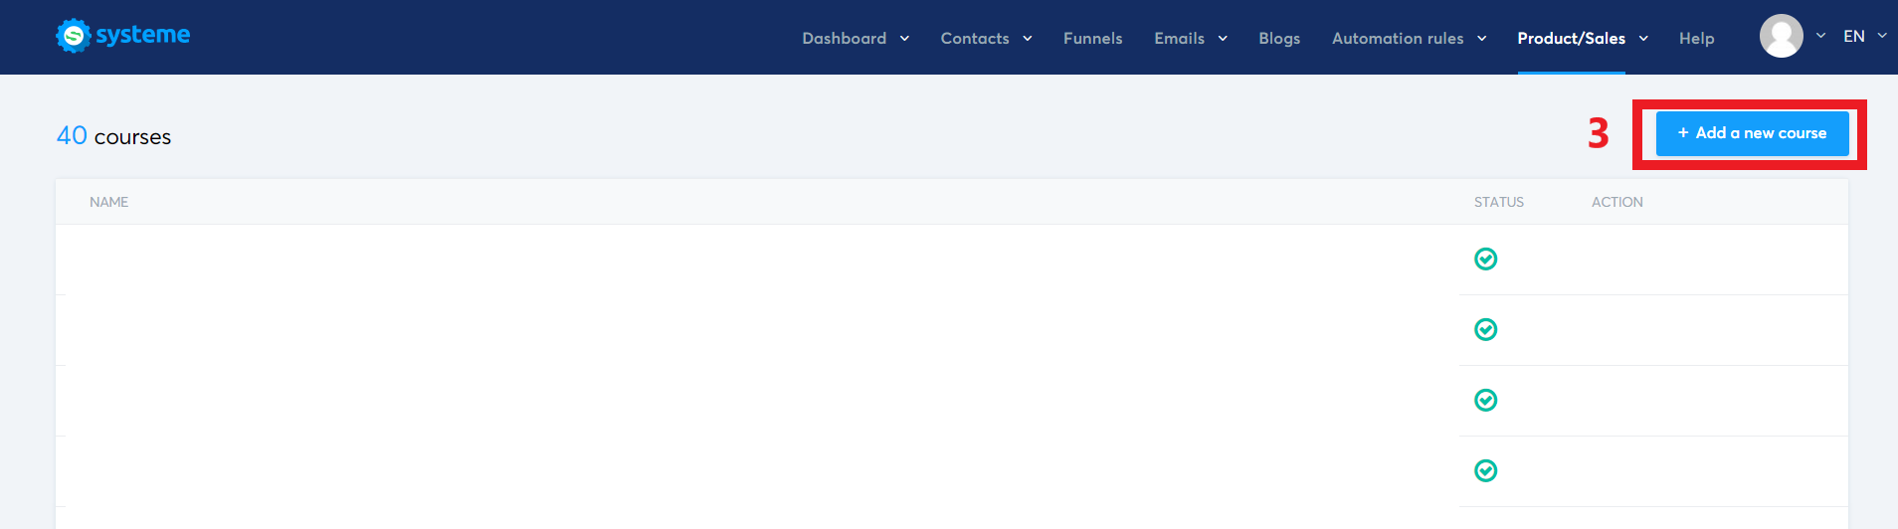Click the systeme logo
The width and height of the screenshot is (1898, 529).
pos(123,36)
